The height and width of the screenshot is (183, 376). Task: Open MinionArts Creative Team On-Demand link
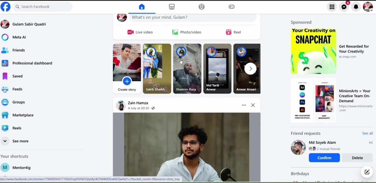tap(355, 96)
